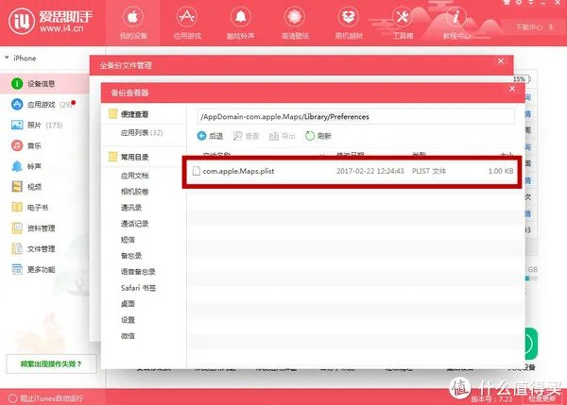The width and height of the screenshot is (567, 405).
Task: Select sidebar 应用游戏 (29) item
Action: 44,105
